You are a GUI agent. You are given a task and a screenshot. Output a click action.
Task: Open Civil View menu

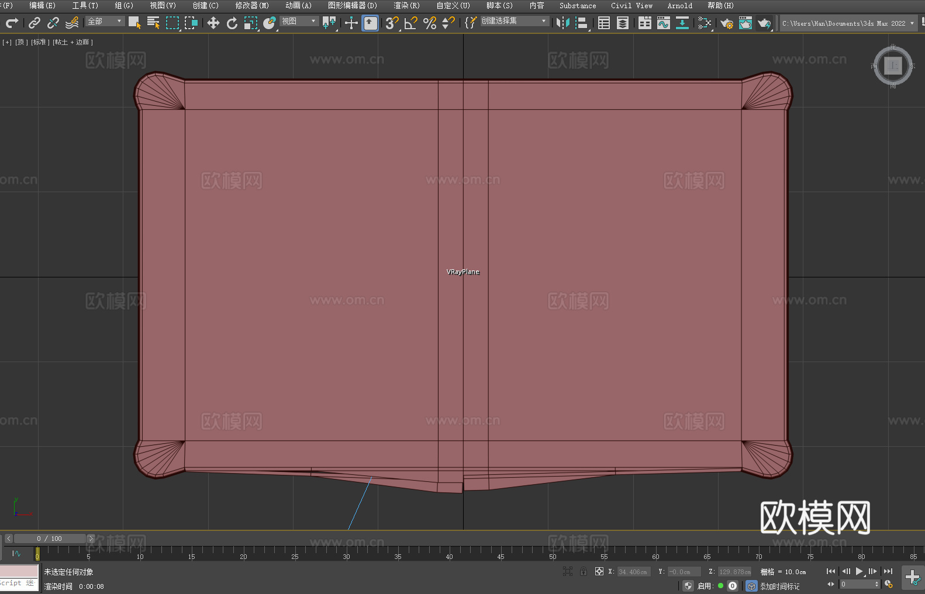(631, 5)
